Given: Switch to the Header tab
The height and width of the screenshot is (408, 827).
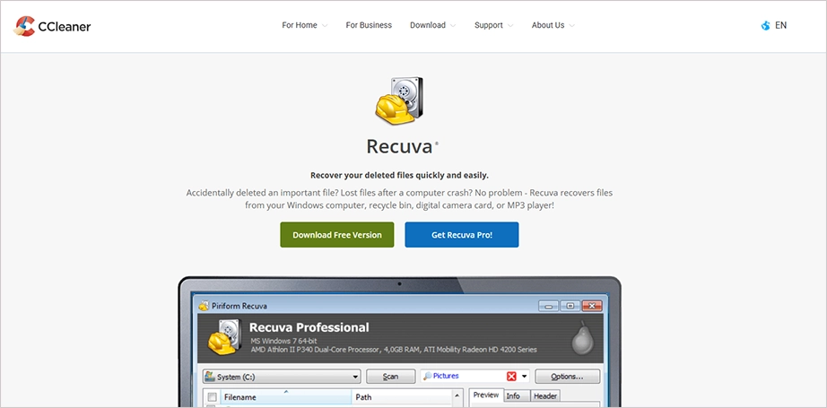Looking at the screenshot, I should (x=545, y=395).
